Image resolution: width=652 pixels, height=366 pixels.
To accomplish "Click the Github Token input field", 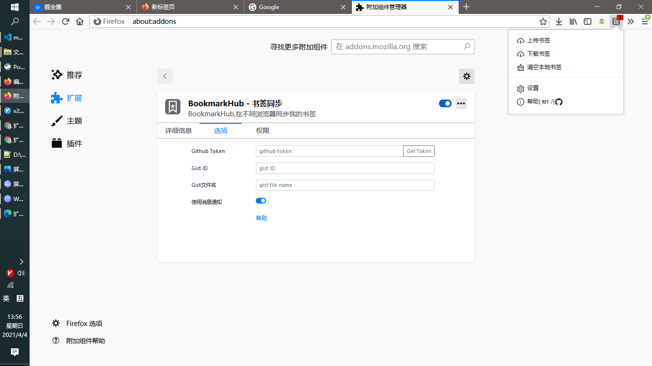I will point(330,151).
